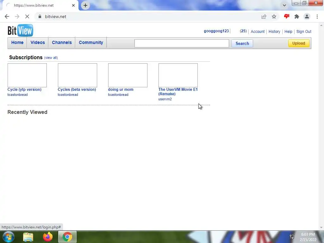Viewport: 324px width, 243px height.
Task: Open the Extensions puzzle icon
Action: [297, 16]
